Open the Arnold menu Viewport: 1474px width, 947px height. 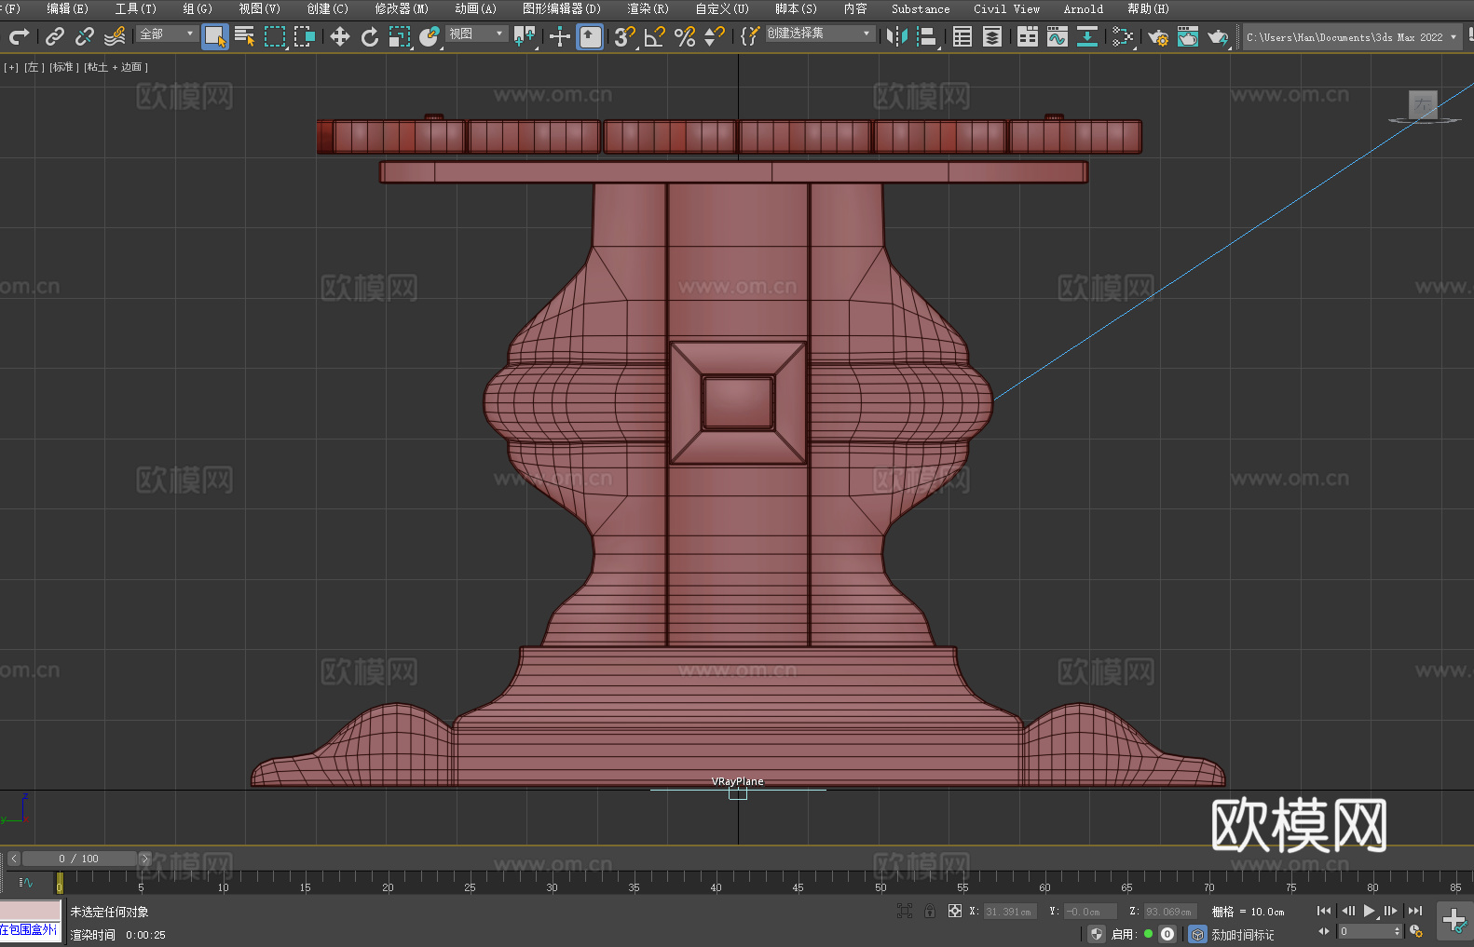(x=1084, y=8)
